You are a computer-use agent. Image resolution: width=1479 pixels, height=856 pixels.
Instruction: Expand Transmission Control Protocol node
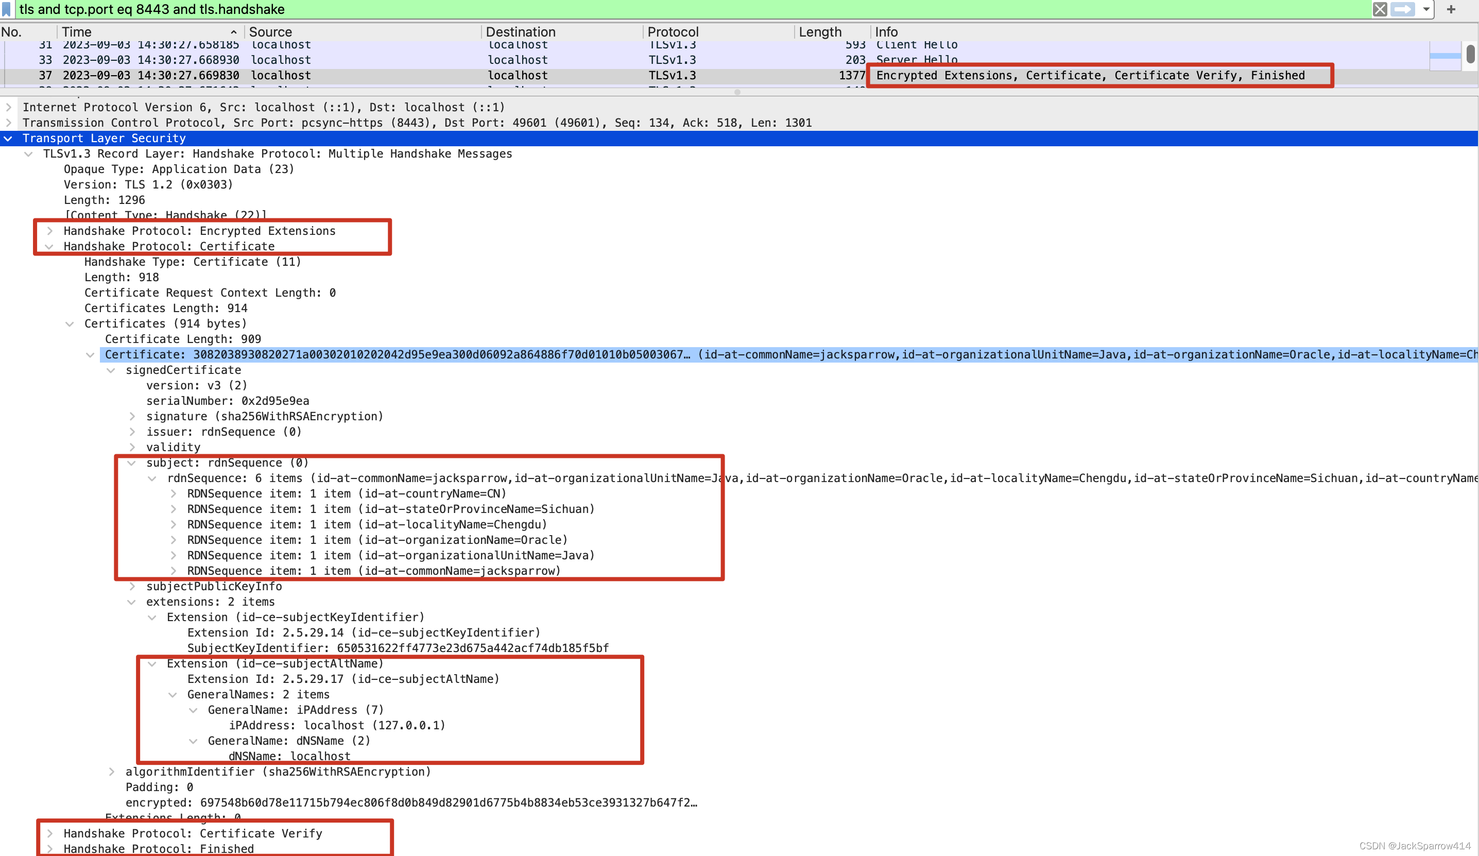pos(8,123)
